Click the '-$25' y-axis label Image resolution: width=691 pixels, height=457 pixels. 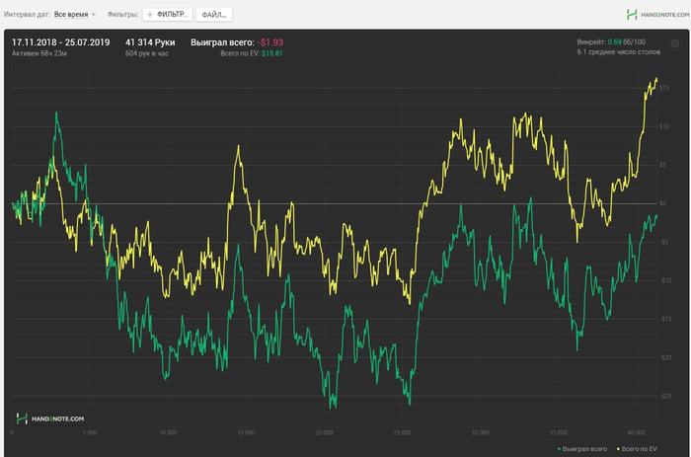(665, 396)
